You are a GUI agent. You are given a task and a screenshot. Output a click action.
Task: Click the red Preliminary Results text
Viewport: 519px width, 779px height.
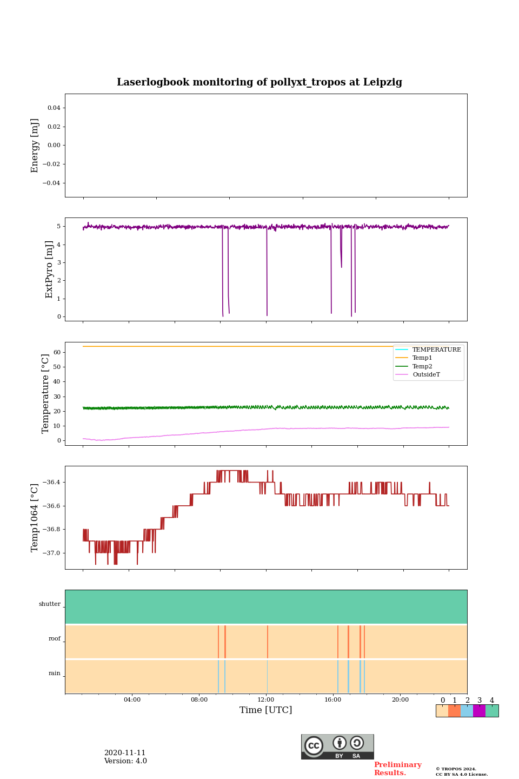[397, 769]
